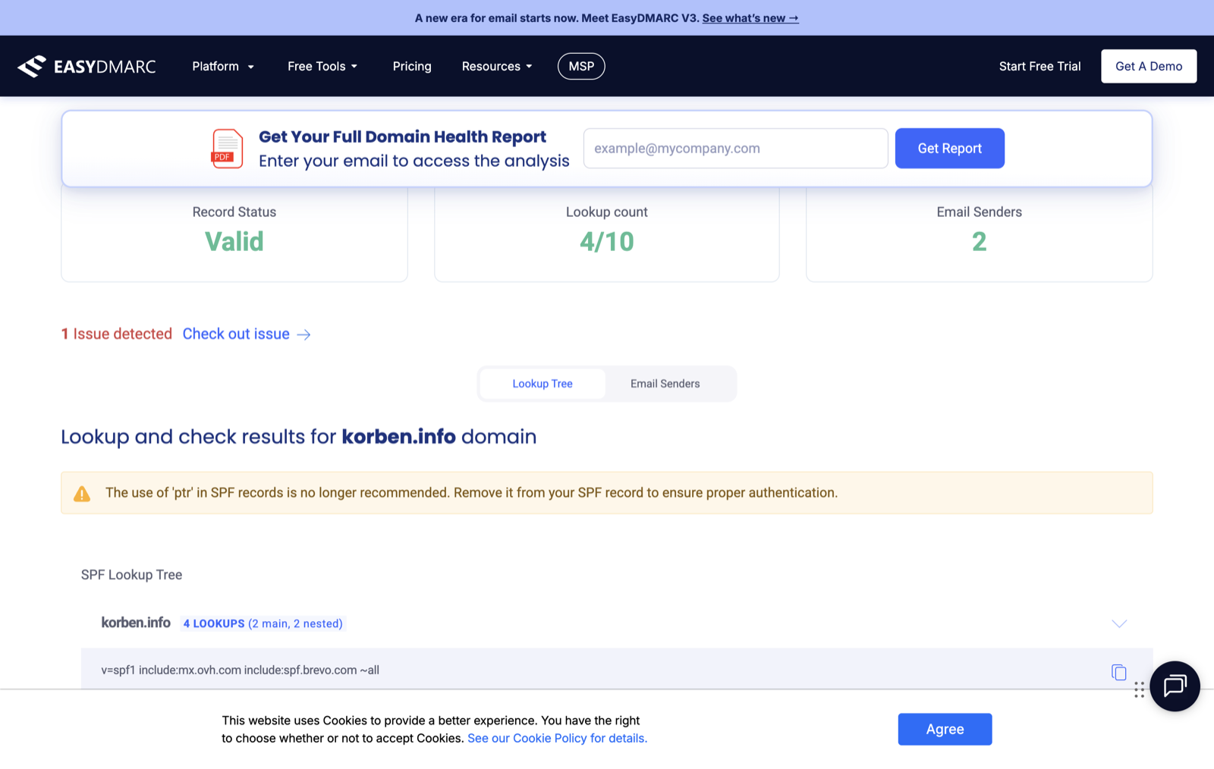Viewport: 1214px width, 769px height.
Task: Open the live chat bubble
Action: pyautogui.click(x=1175, y=686)
